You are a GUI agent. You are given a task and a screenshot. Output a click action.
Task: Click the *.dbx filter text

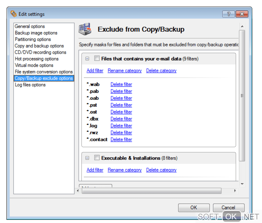click(x=92, y=119)
